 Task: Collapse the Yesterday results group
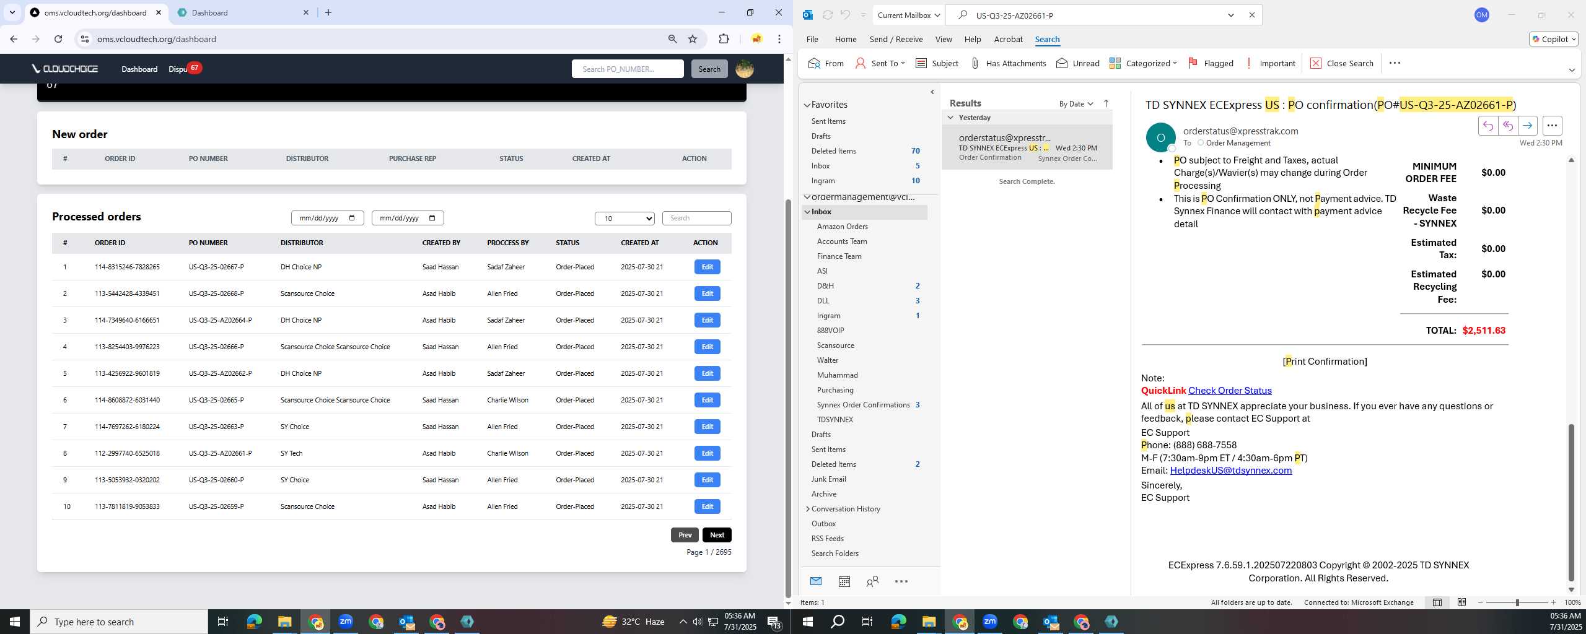(950, 117)
